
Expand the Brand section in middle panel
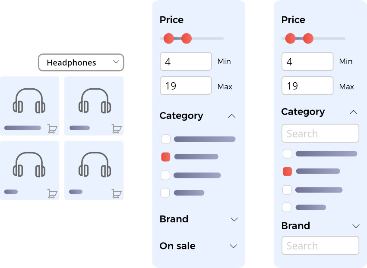(234, 219)
